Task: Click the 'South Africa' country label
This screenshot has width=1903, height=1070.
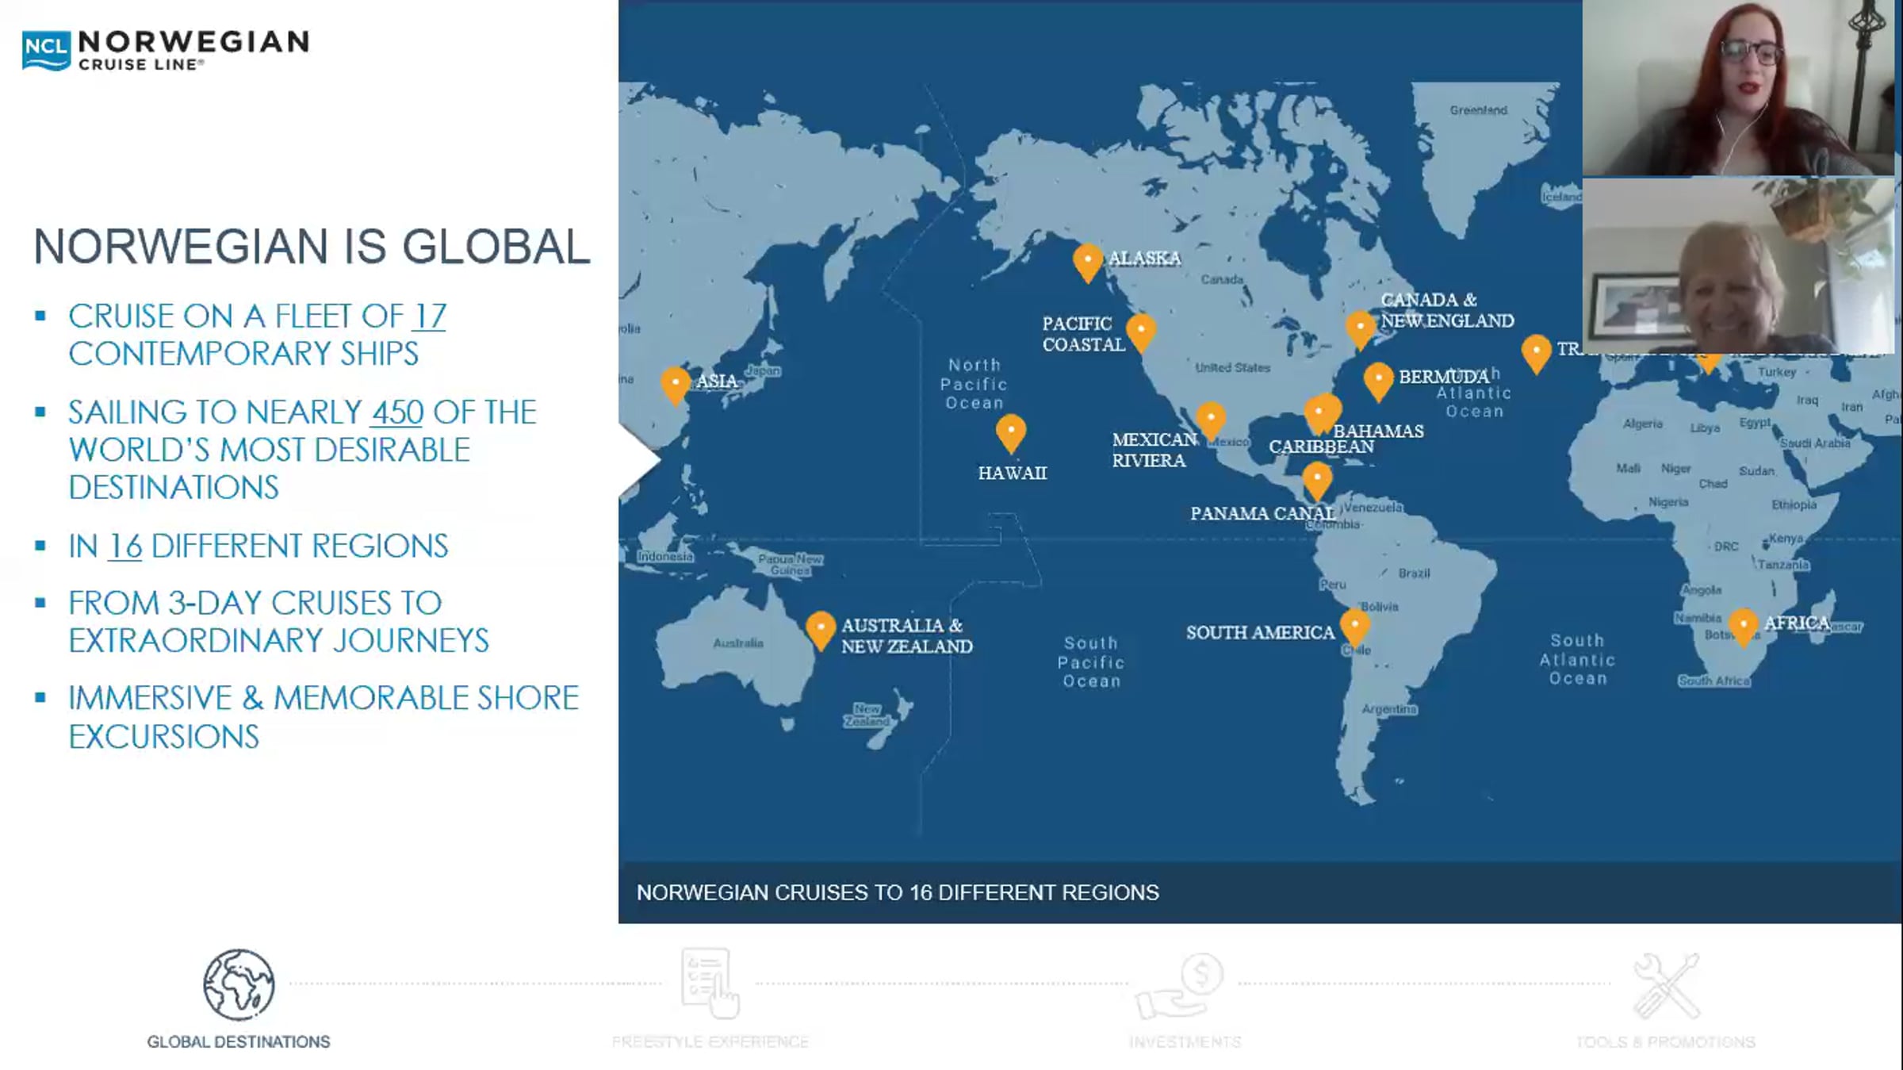Action: point(1714,681)
